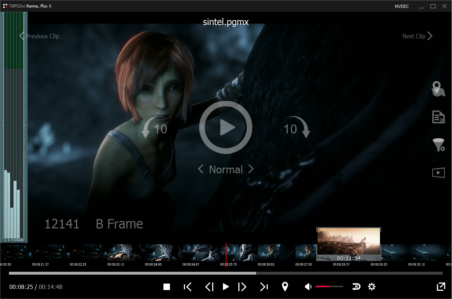Jump to previous chapter in bottom controls

(187, 286)
